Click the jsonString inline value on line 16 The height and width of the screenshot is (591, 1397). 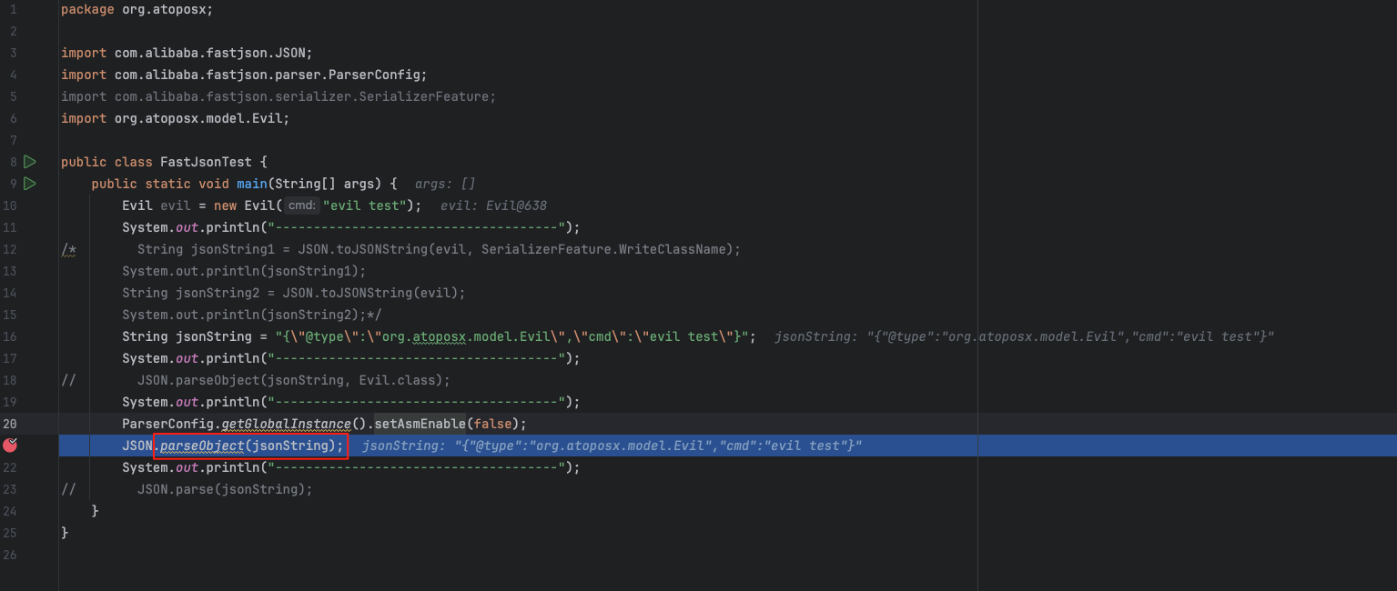(x=1024, y=336)
